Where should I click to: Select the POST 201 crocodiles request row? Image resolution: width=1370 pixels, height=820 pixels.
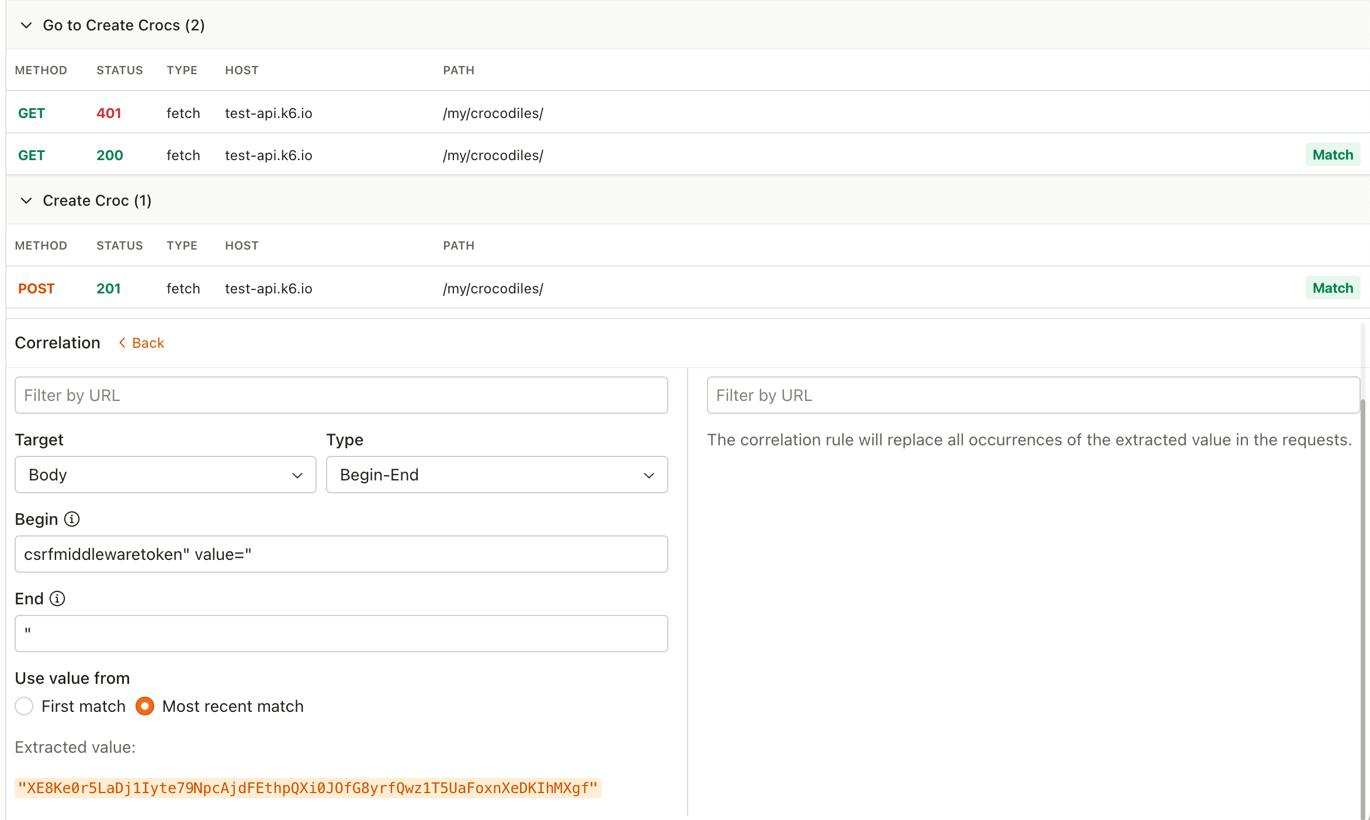[x=351, y=288]
